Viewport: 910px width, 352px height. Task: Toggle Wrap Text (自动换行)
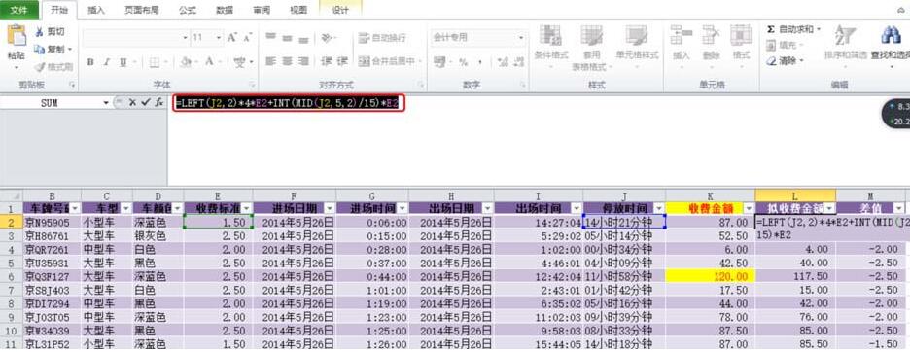[x=382, y=38]
